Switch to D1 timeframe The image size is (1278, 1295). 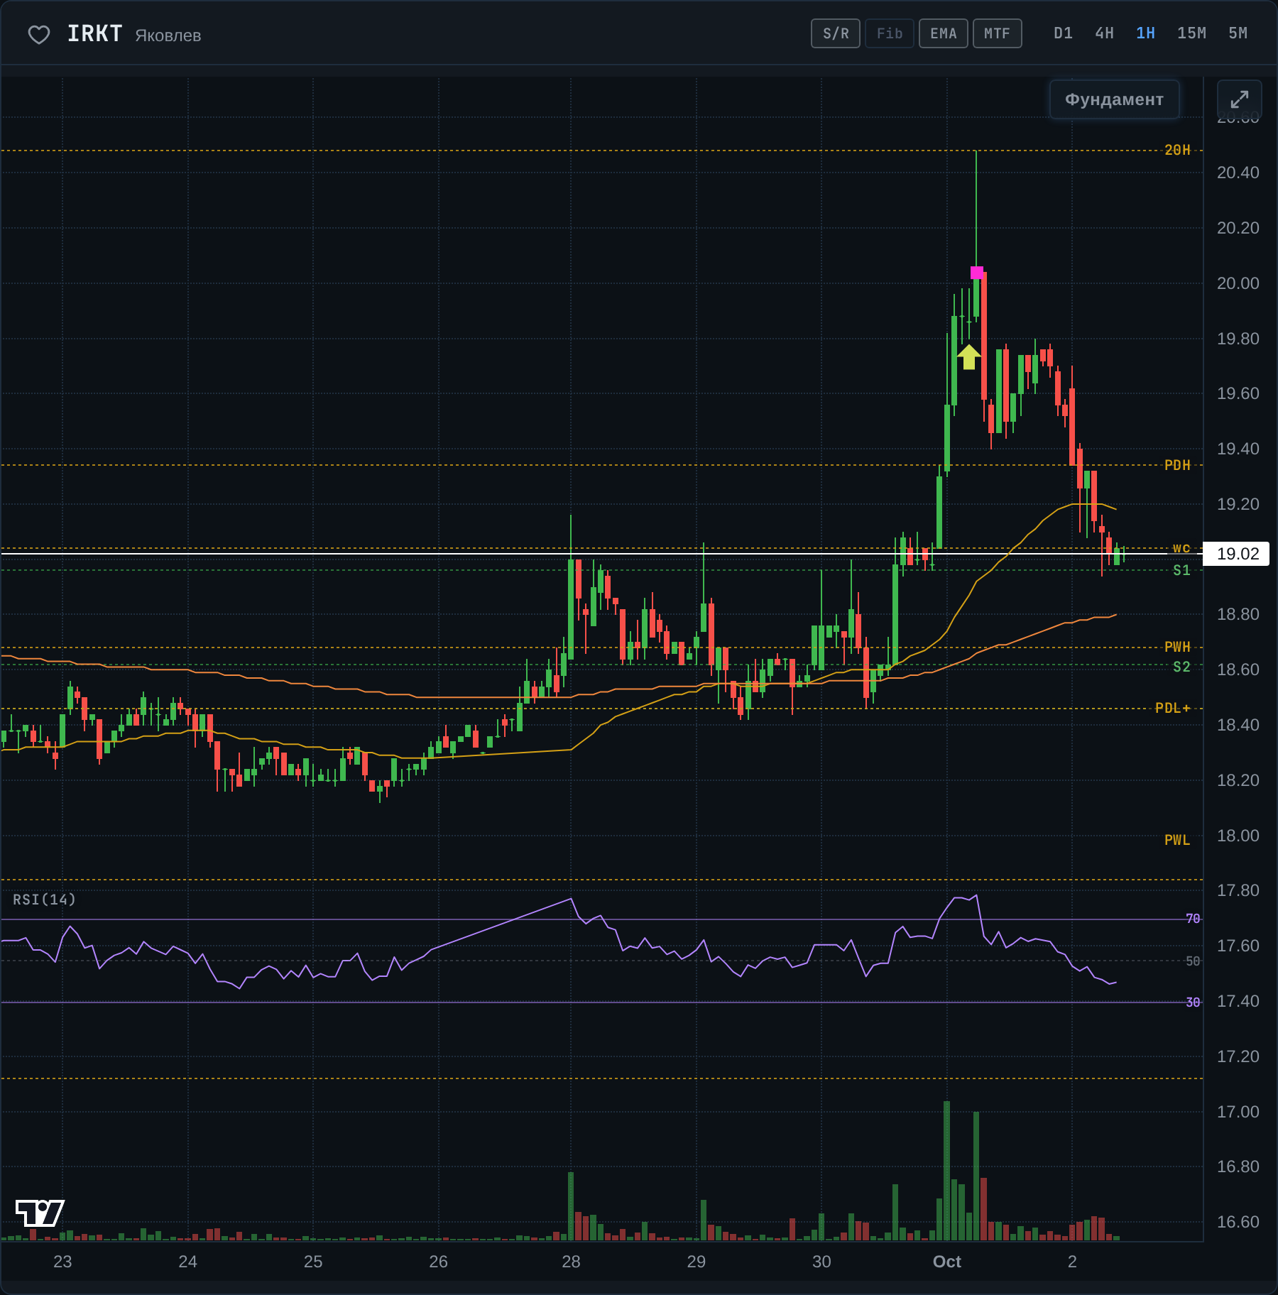1063,33
